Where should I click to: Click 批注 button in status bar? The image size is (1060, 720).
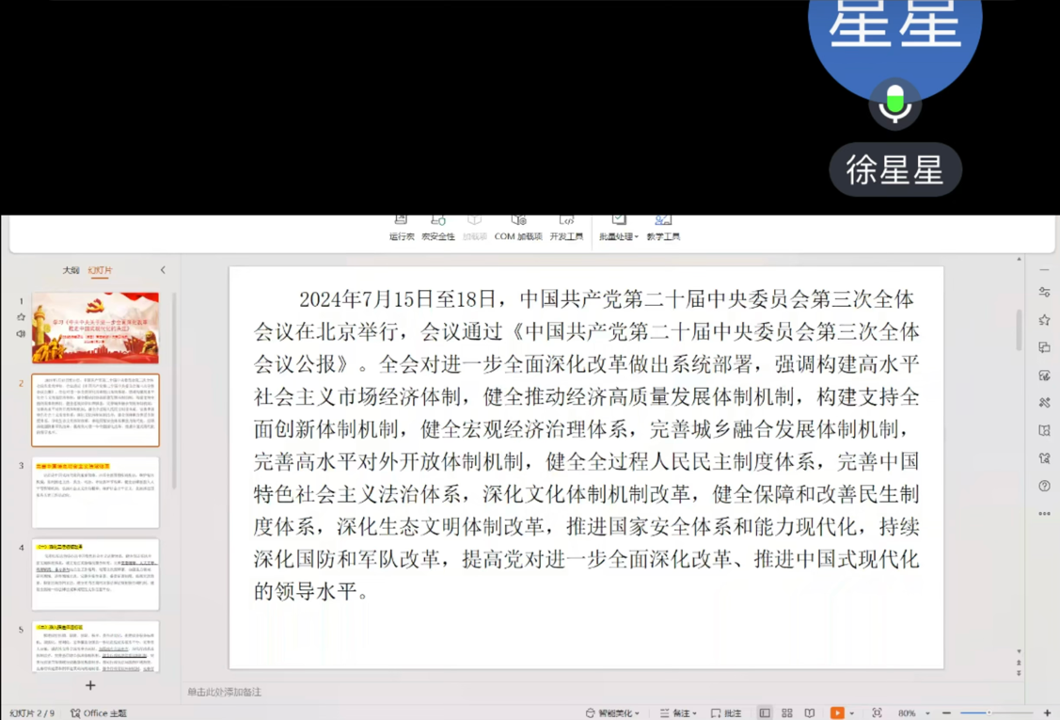[x=725, y=713]
